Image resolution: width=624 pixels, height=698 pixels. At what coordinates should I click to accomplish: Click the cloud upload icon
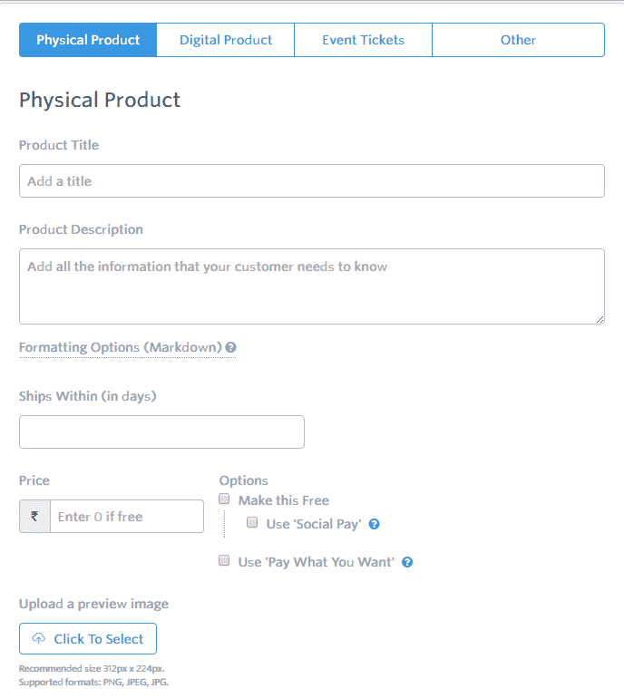pyautogui.click(x=39, y=638)
